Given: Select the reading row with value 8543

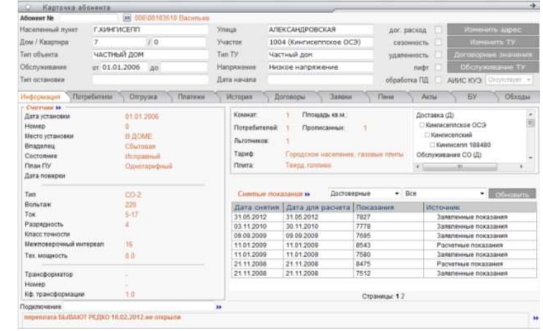Looking at the screenshot, I should tap(384, 245).
